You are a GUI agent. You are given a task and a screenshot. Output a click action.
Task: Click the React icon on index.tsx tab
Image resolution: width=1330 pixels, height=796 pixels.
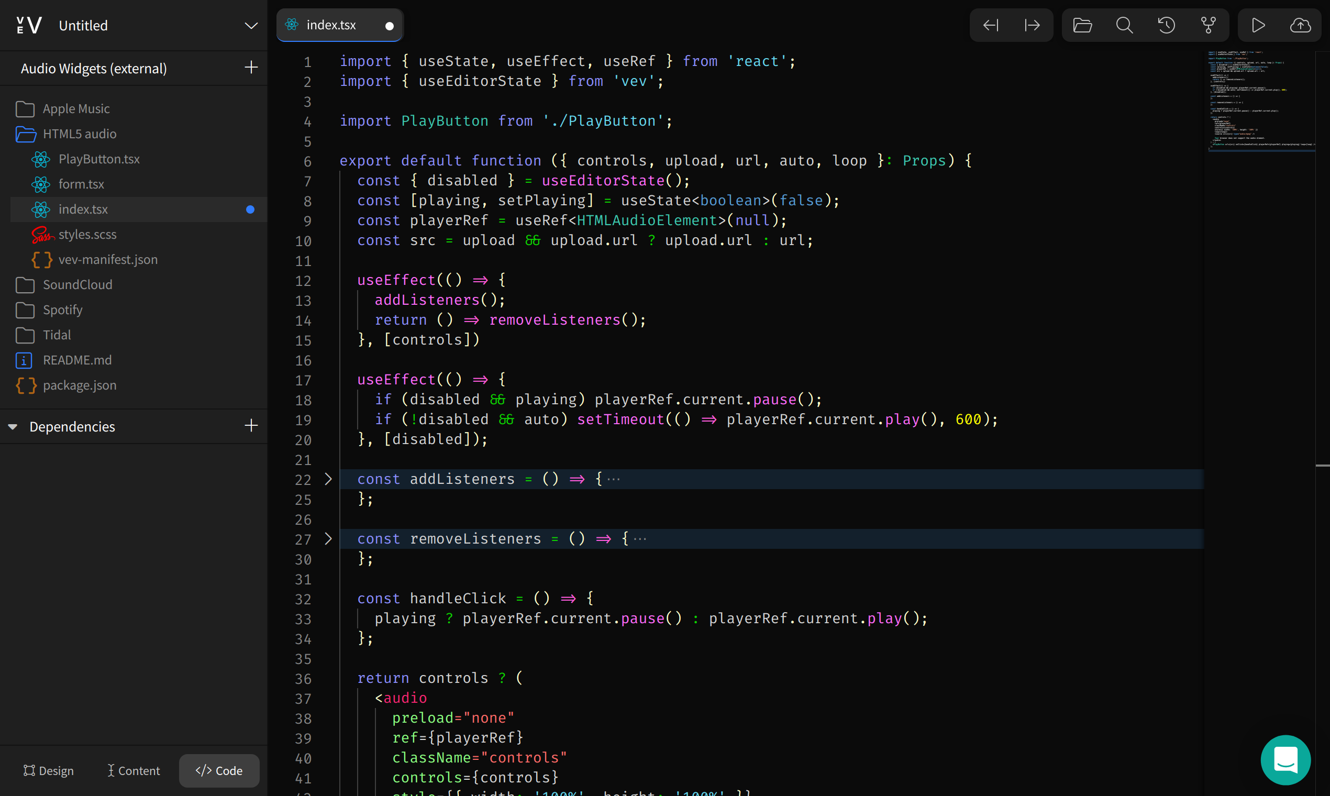click(292, 25)
